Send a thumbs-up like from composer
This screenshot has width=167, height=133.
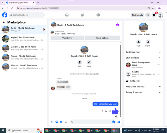pyautogui.click(x=119, y=122)
